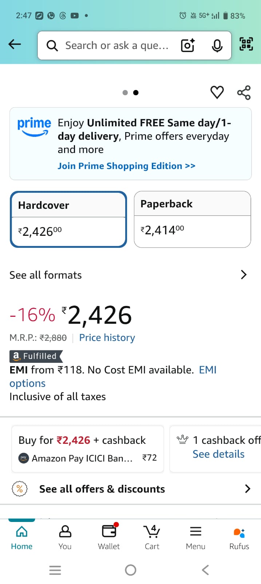261x584 pixels.
Task: Switch to the Wallet tab
Action: click(108, 537)
